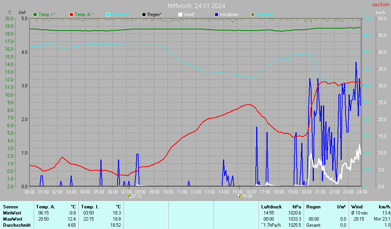
Task: Click the pressure average '1025.5'
Action: 295,225
